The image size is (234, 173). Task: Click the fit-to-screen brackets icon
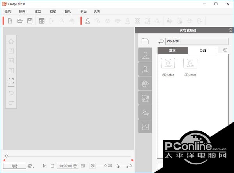pos(11,81)
